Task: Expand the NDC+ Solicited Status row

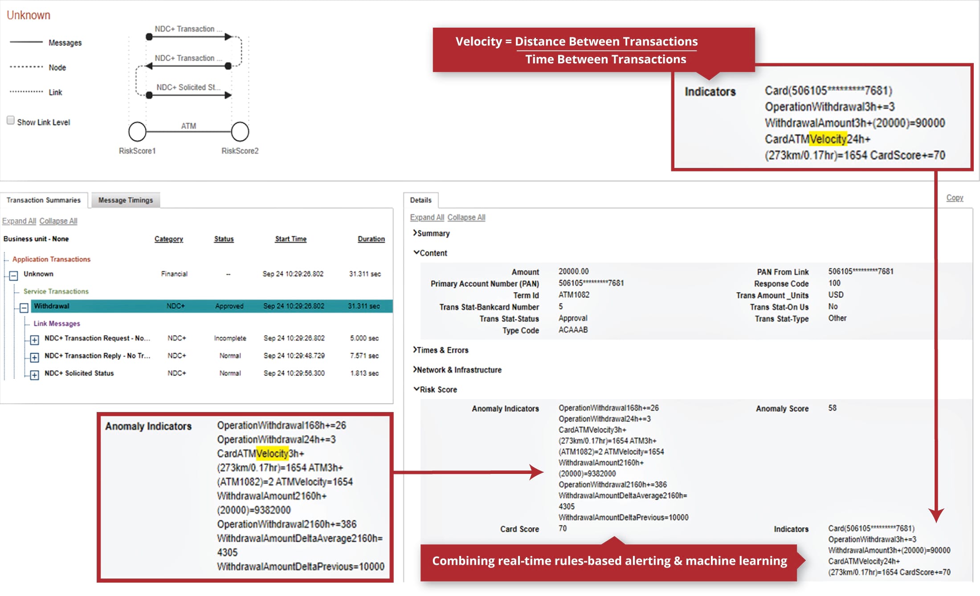Action: (34, 375)
